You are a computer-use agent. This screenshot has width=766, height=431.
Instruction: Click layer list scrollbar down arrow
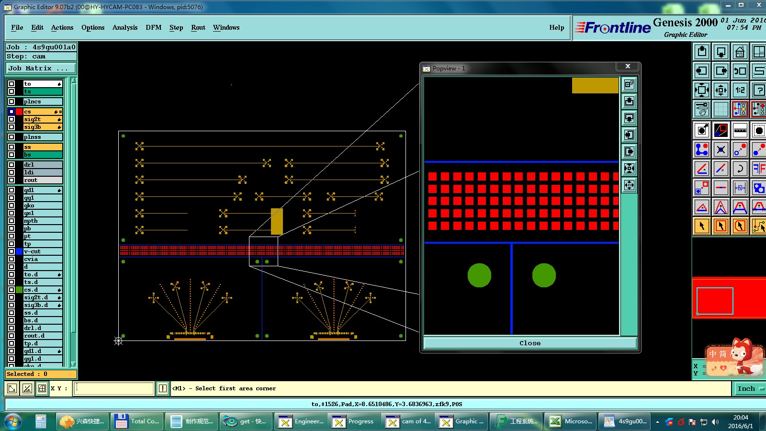pos(73,364)
